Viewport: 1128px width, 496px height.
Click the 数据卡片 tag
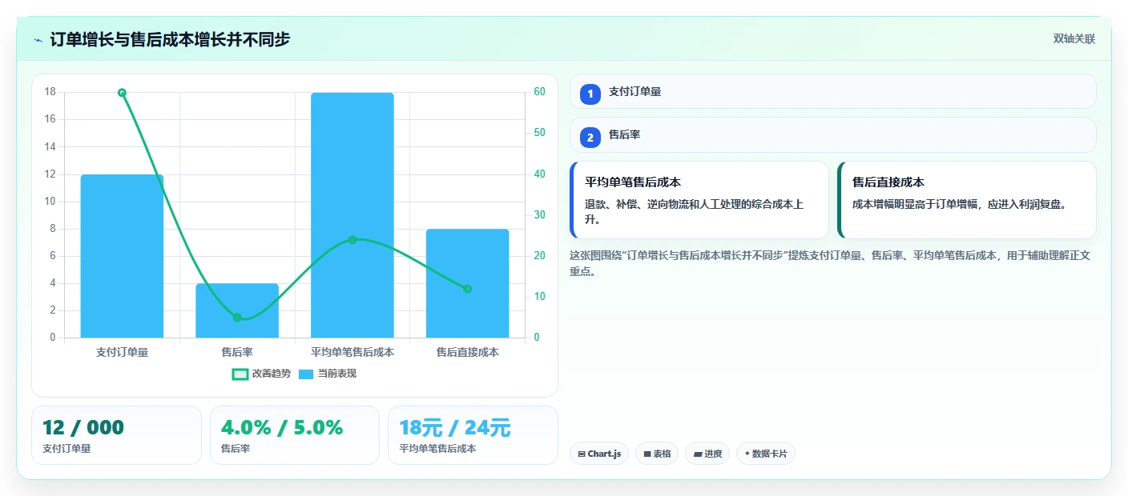pyautogui.click(x=766, y=454)
